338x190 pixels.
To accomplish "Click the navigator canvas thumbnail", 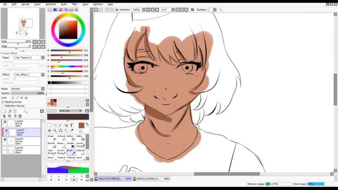I will 23,23.
